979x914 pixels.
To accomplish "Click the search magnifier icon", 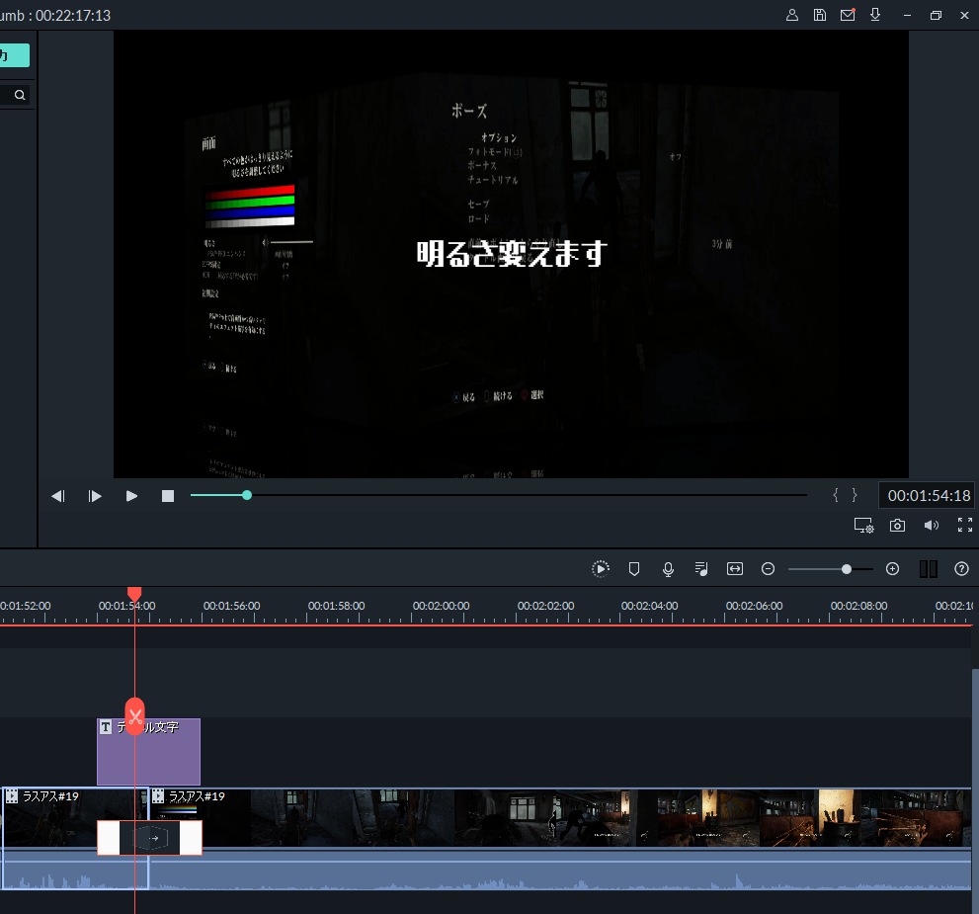I will point(20,95).
